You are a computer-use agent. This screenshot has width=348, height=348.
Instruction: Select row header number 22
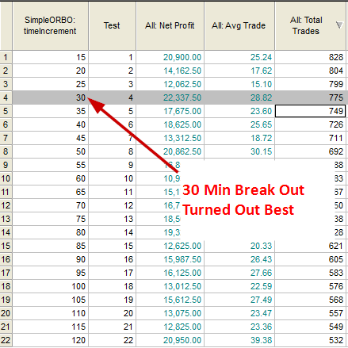point(6,340)
